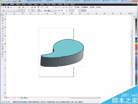This screenshot has height=104, width=138.
Task: Click the third labeled toolbar button
Action: tap(92, 7)
